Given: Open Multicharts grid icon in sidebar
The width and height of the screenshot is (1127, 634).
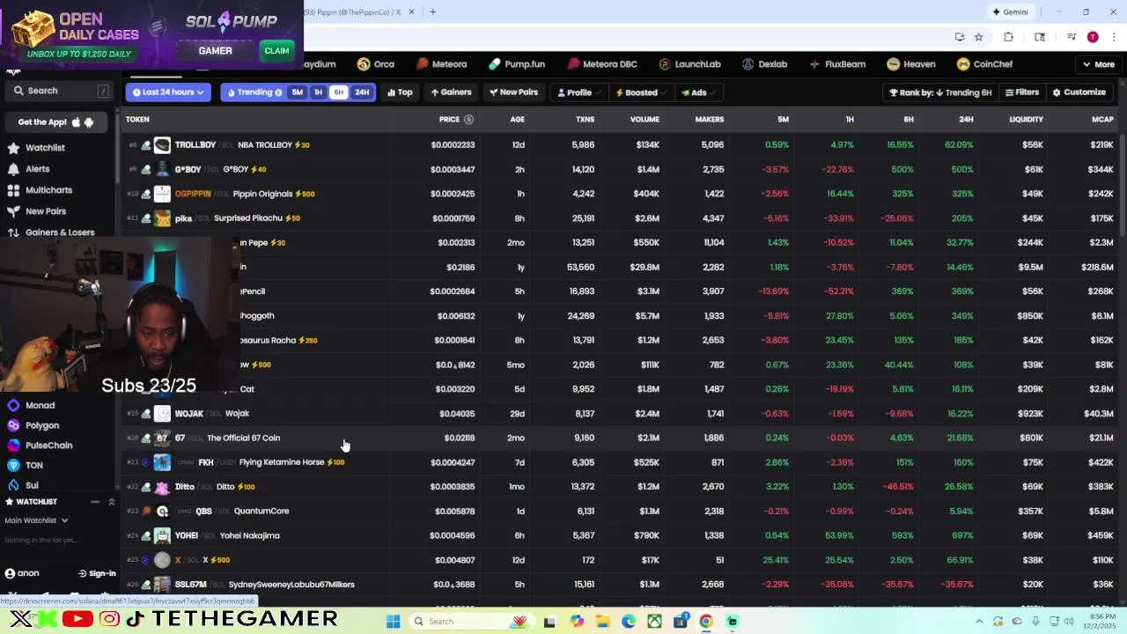Looking at the screenshot, I should [x=13, y=190].
